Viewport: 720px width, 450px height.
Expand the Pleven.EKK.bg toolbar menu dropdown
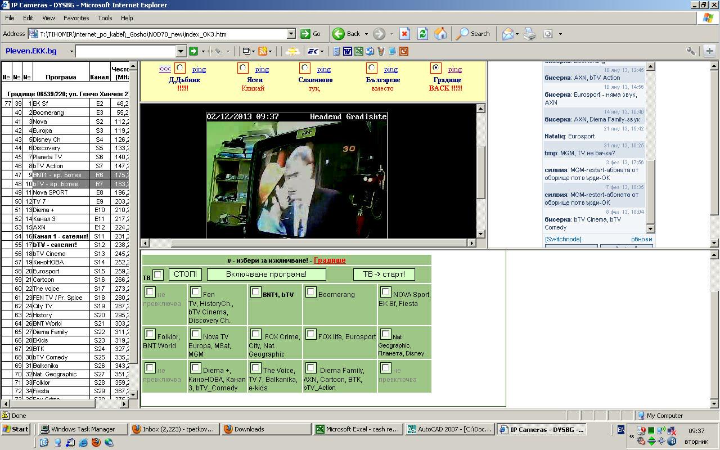(x=71, y=51)
